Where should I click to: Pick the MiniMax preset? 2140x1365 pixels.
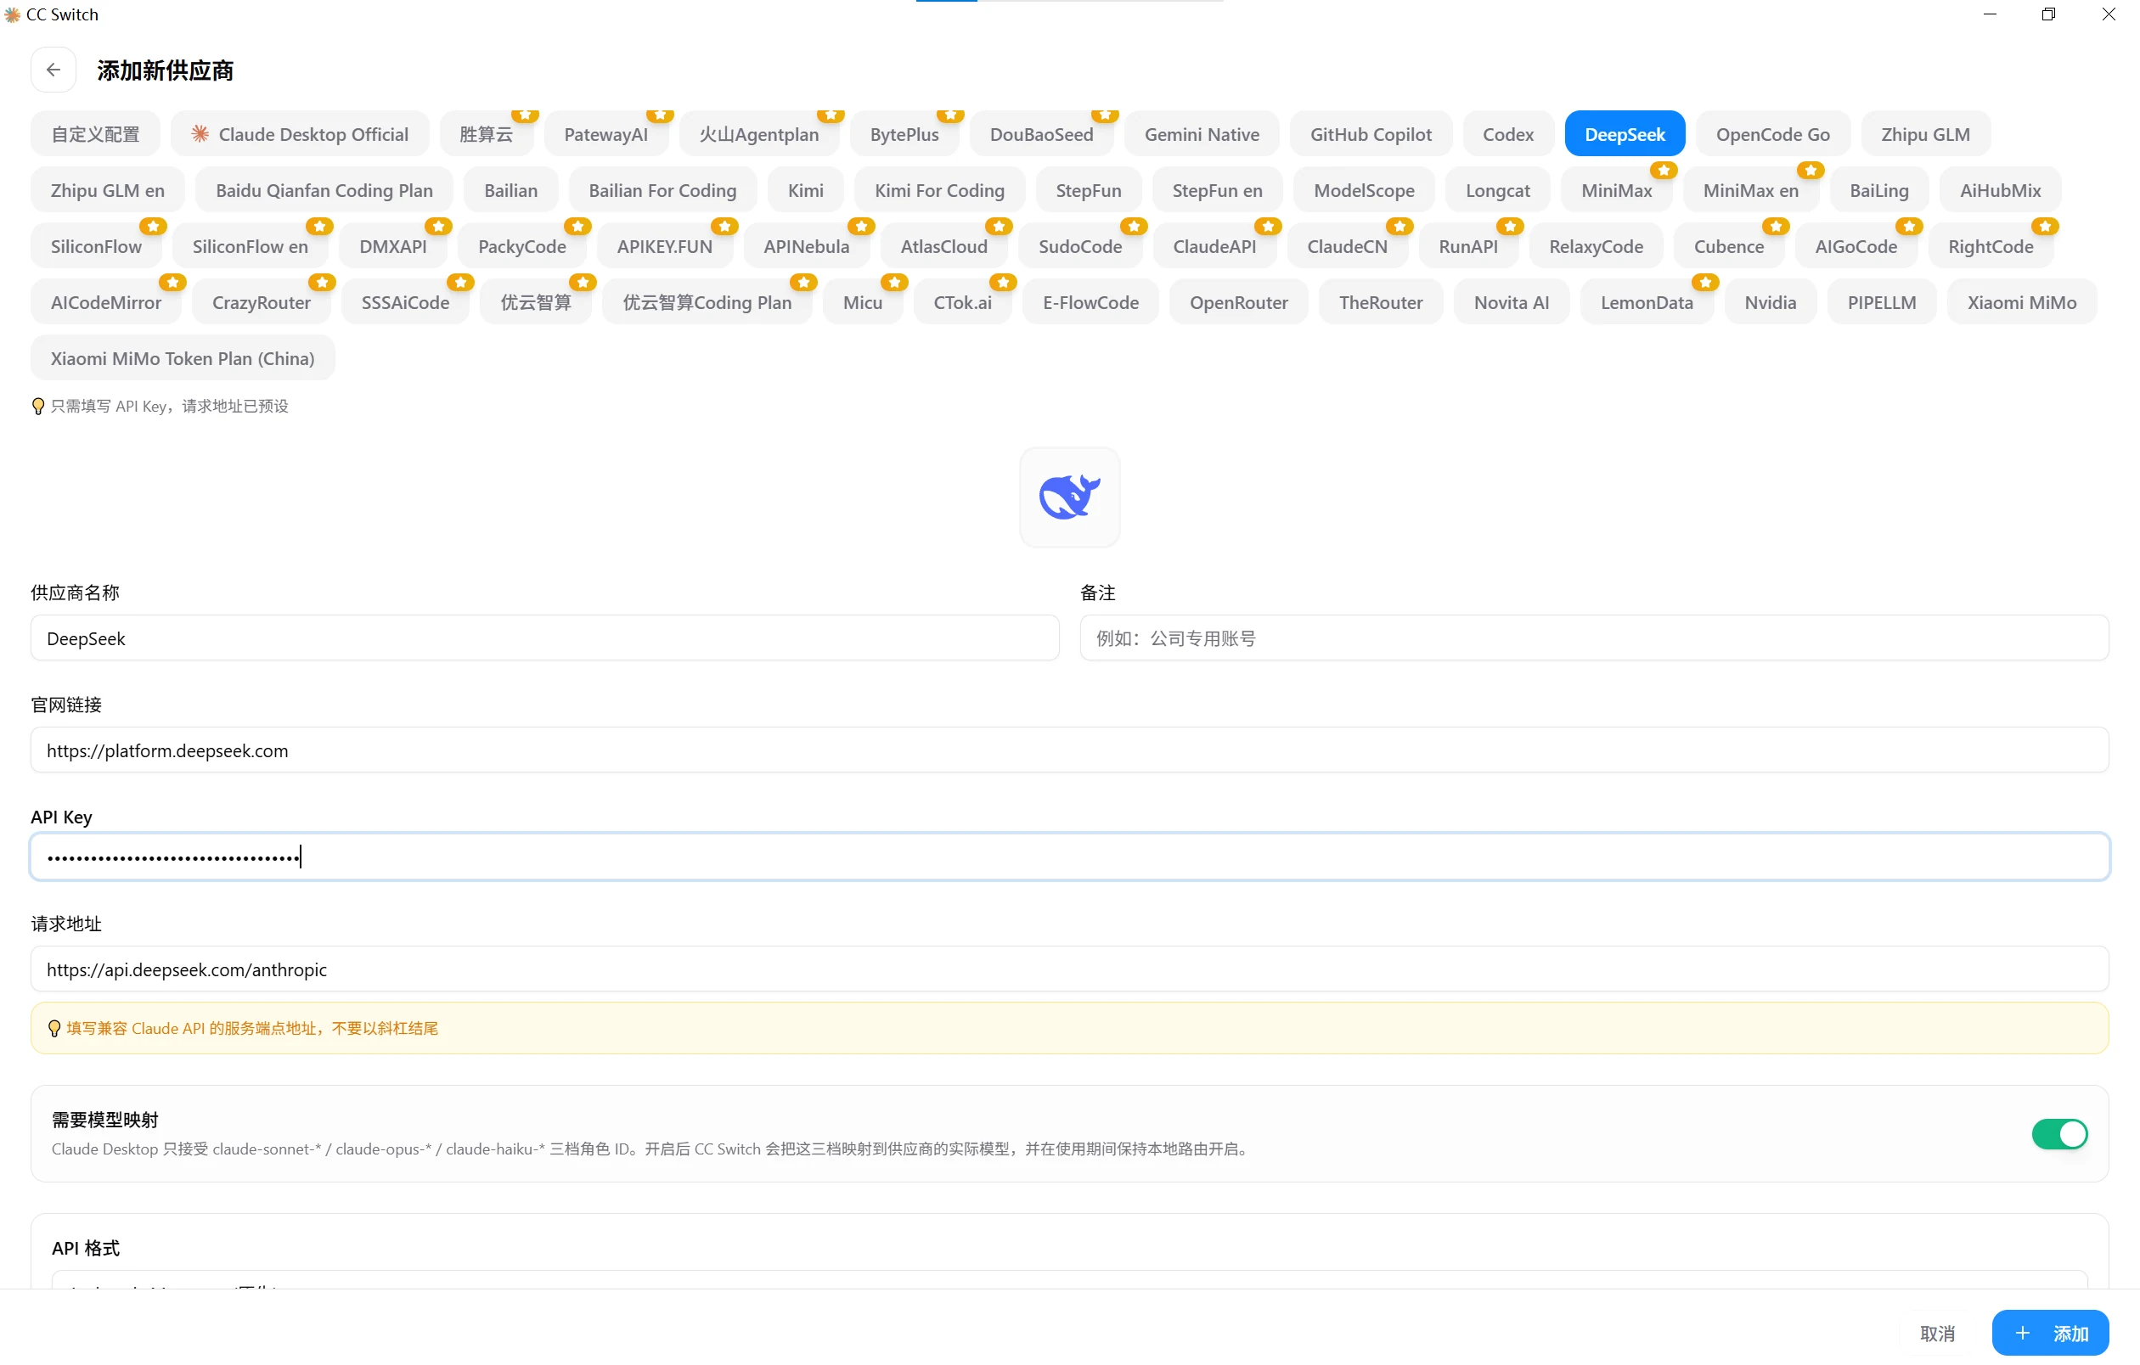click(x=1617, y=190)
